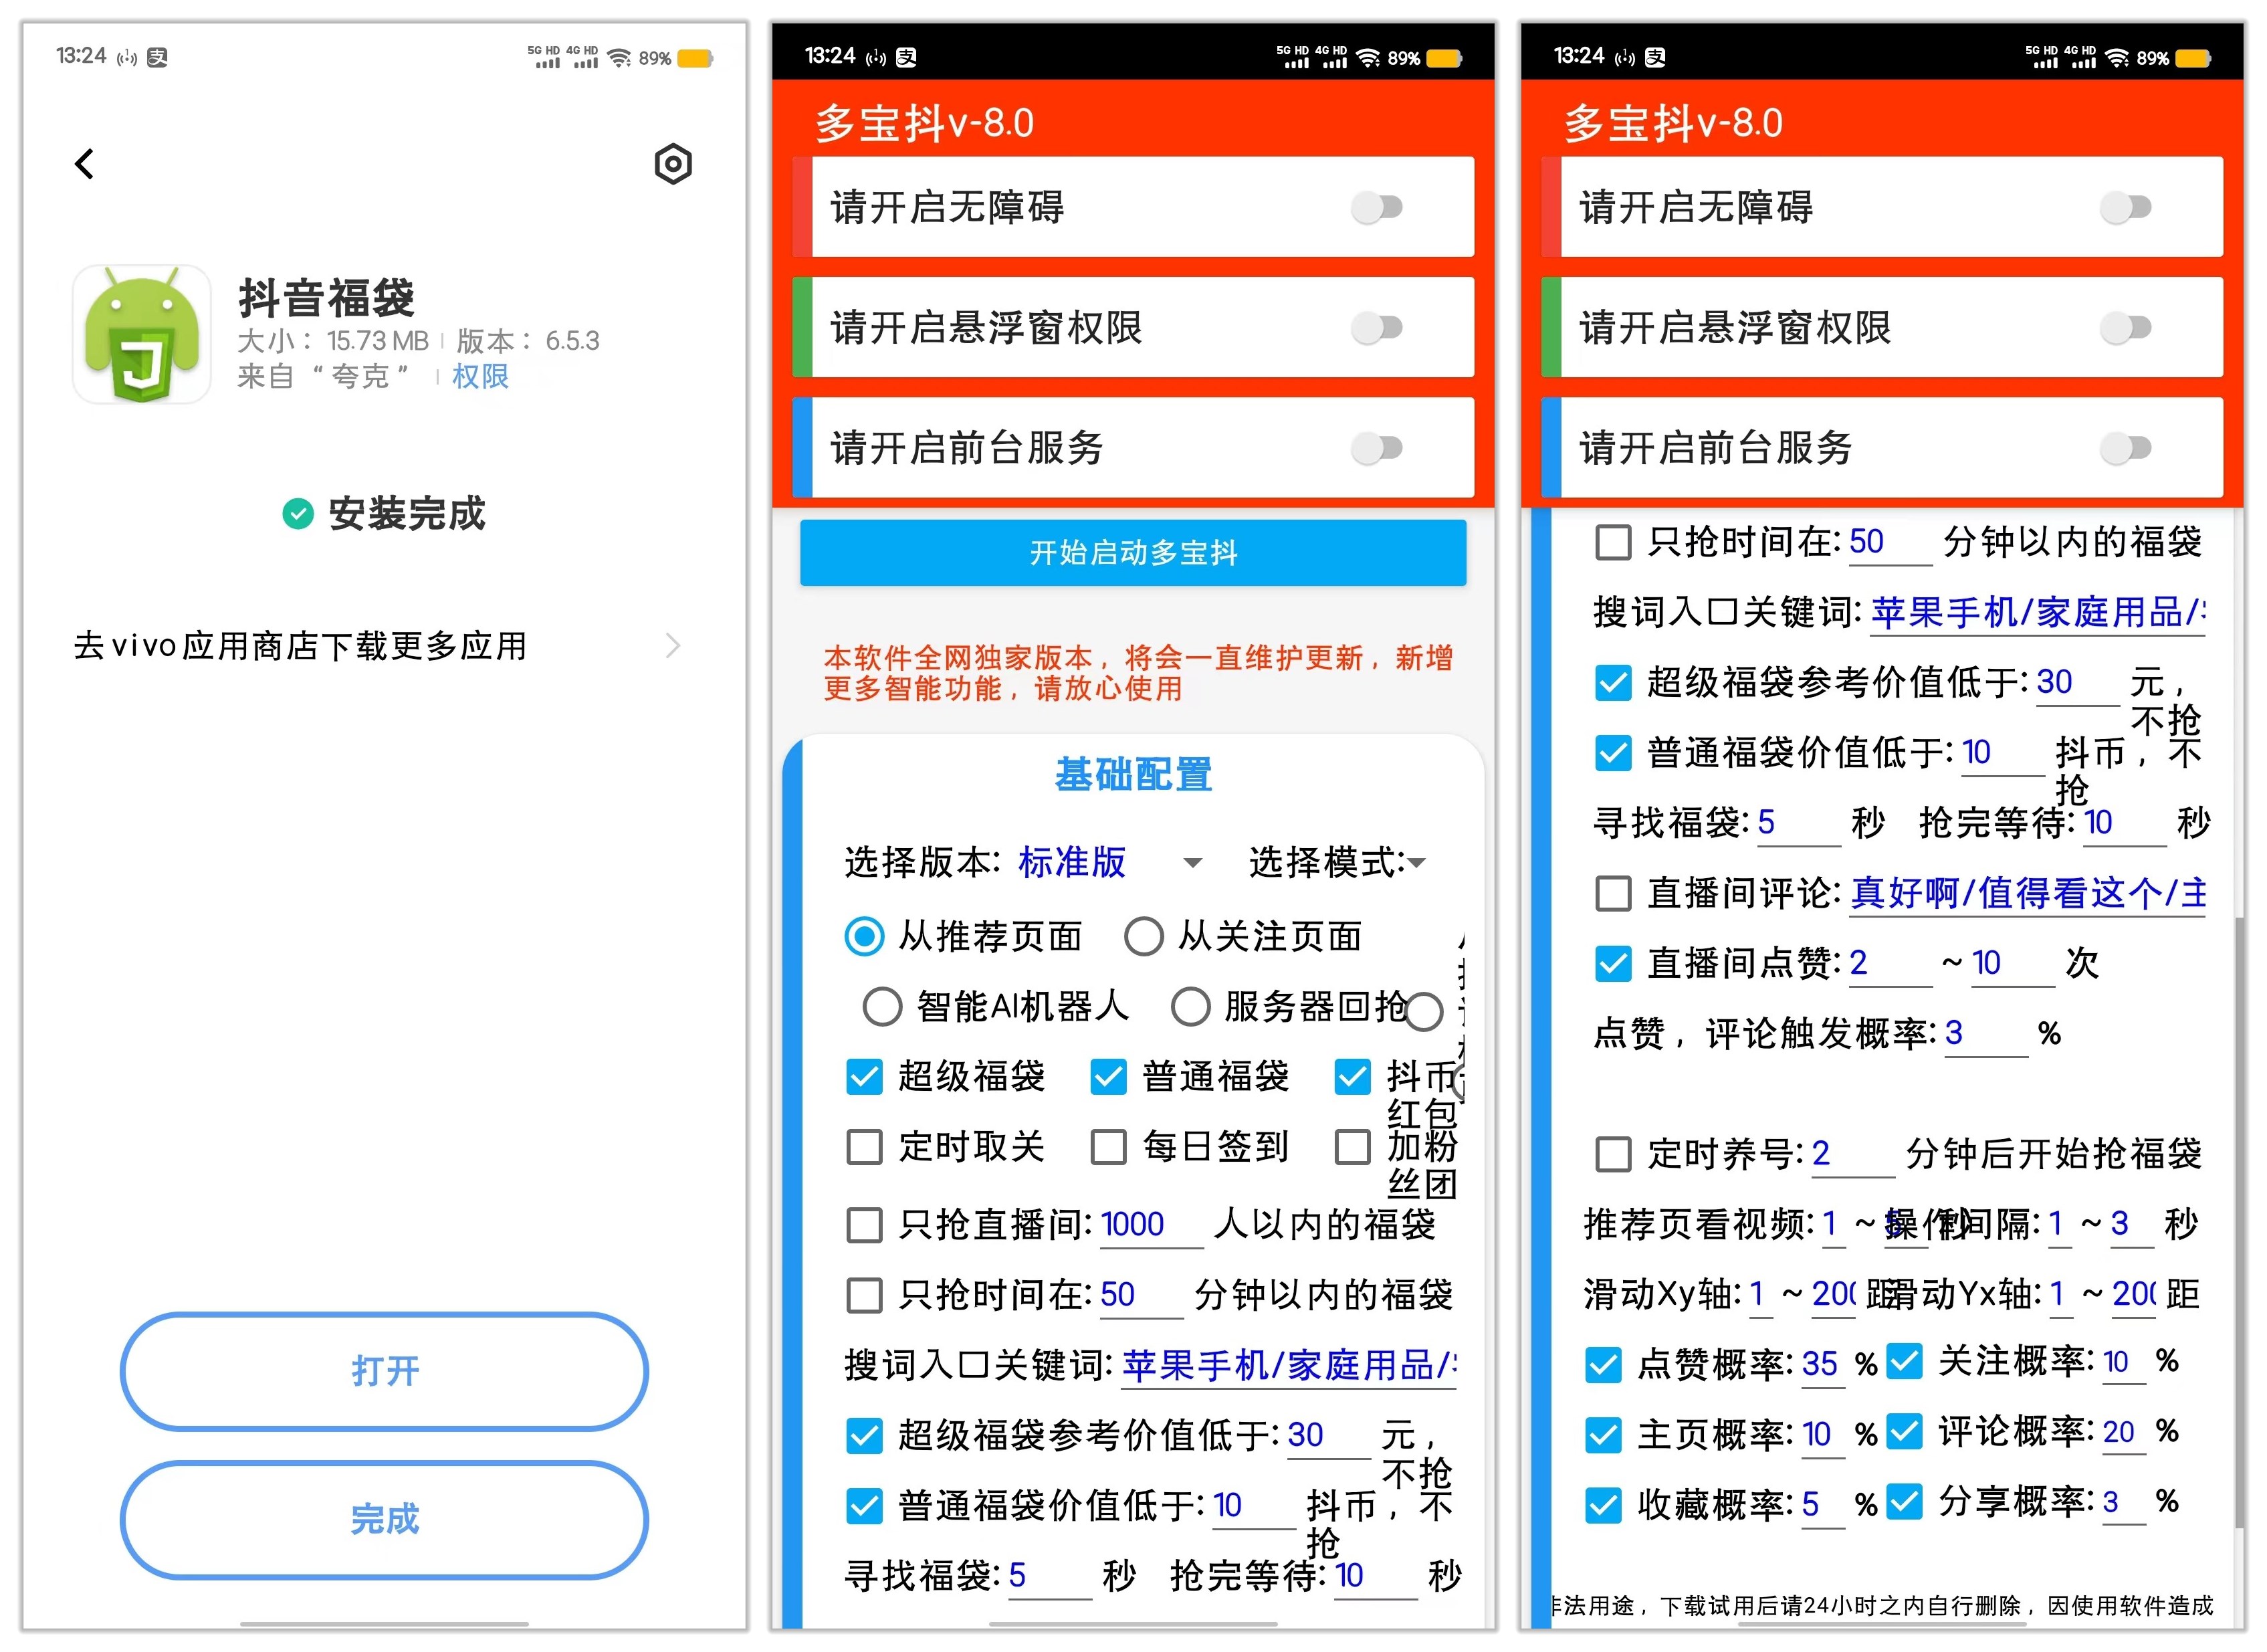Uncheck 超级福袋 checkbox
2267x1652 pixels.
pos(865,1077)
